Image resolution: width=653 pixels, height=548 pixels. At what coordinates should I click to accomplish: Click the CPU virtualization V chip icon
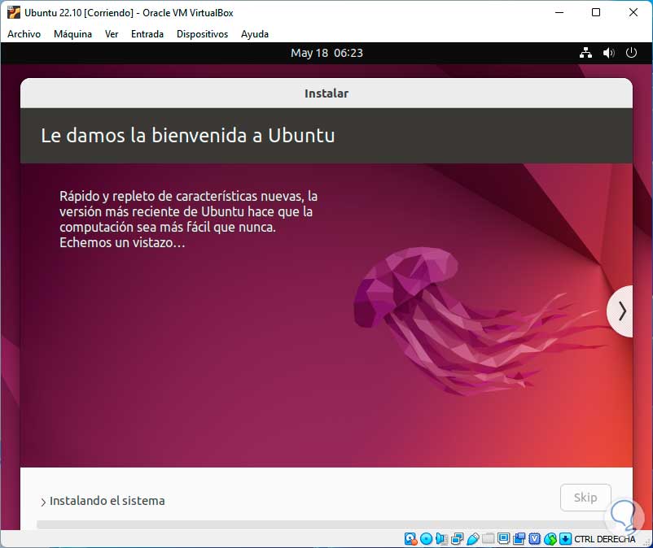[535, 539]
